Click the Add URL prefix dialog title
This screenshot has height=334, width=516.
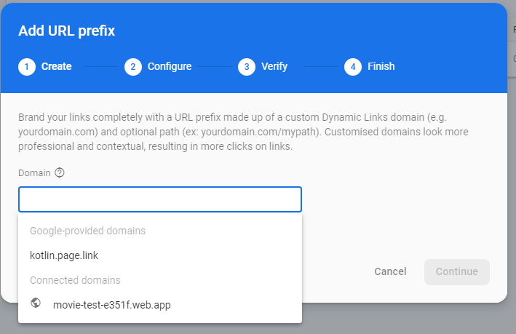point(67,31)
